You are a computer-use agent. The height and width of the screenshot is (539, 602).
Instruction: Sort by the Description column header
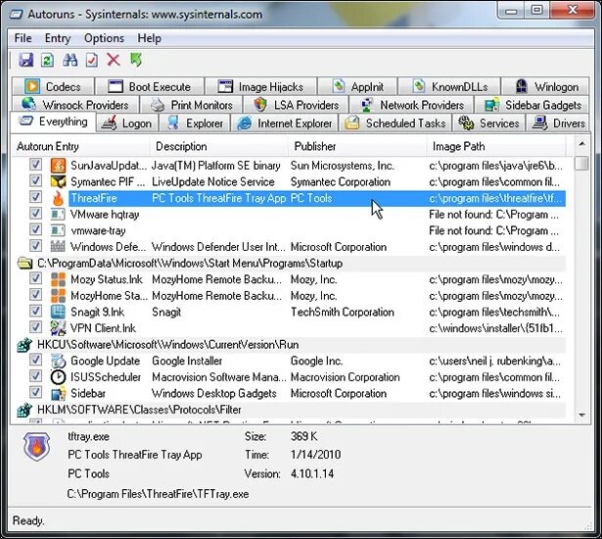219,146
